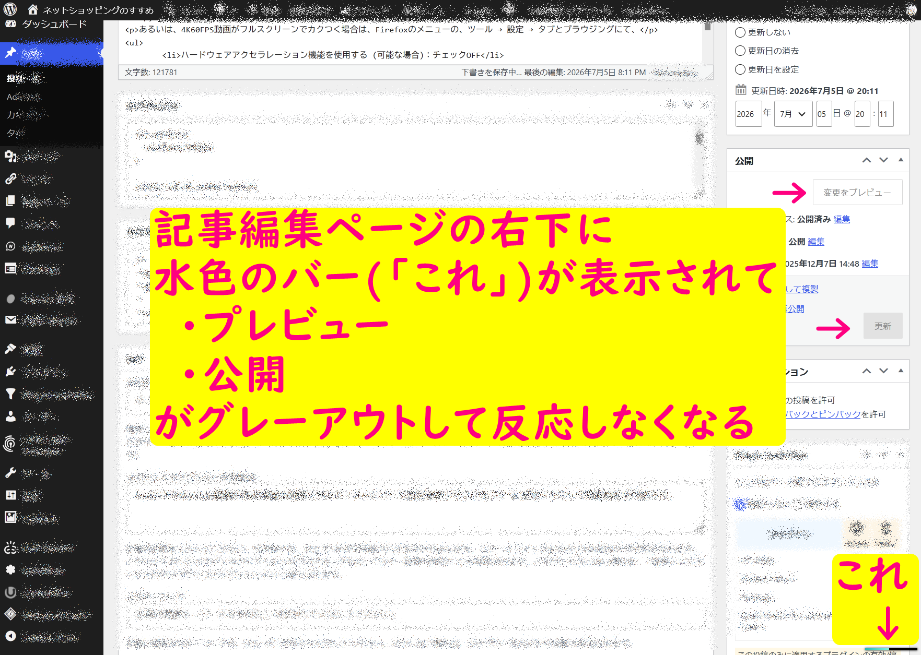Open the submenu item starting with Ad
921x655 pixels.
pyautogui.click(x=24, y=97)
